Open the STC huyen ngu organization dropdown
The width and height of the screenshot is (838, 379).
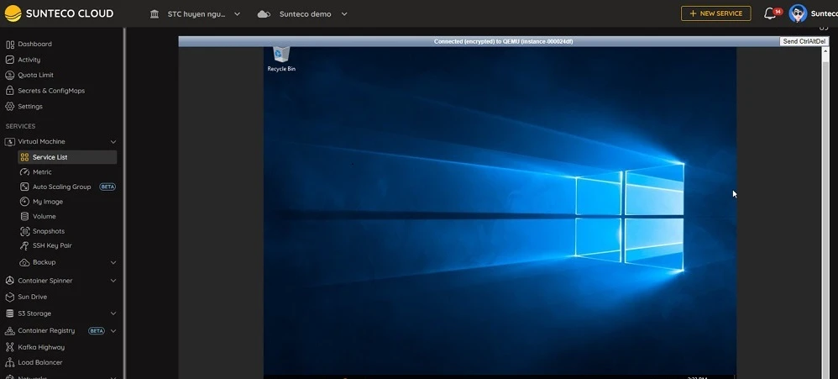click(203, 14)
